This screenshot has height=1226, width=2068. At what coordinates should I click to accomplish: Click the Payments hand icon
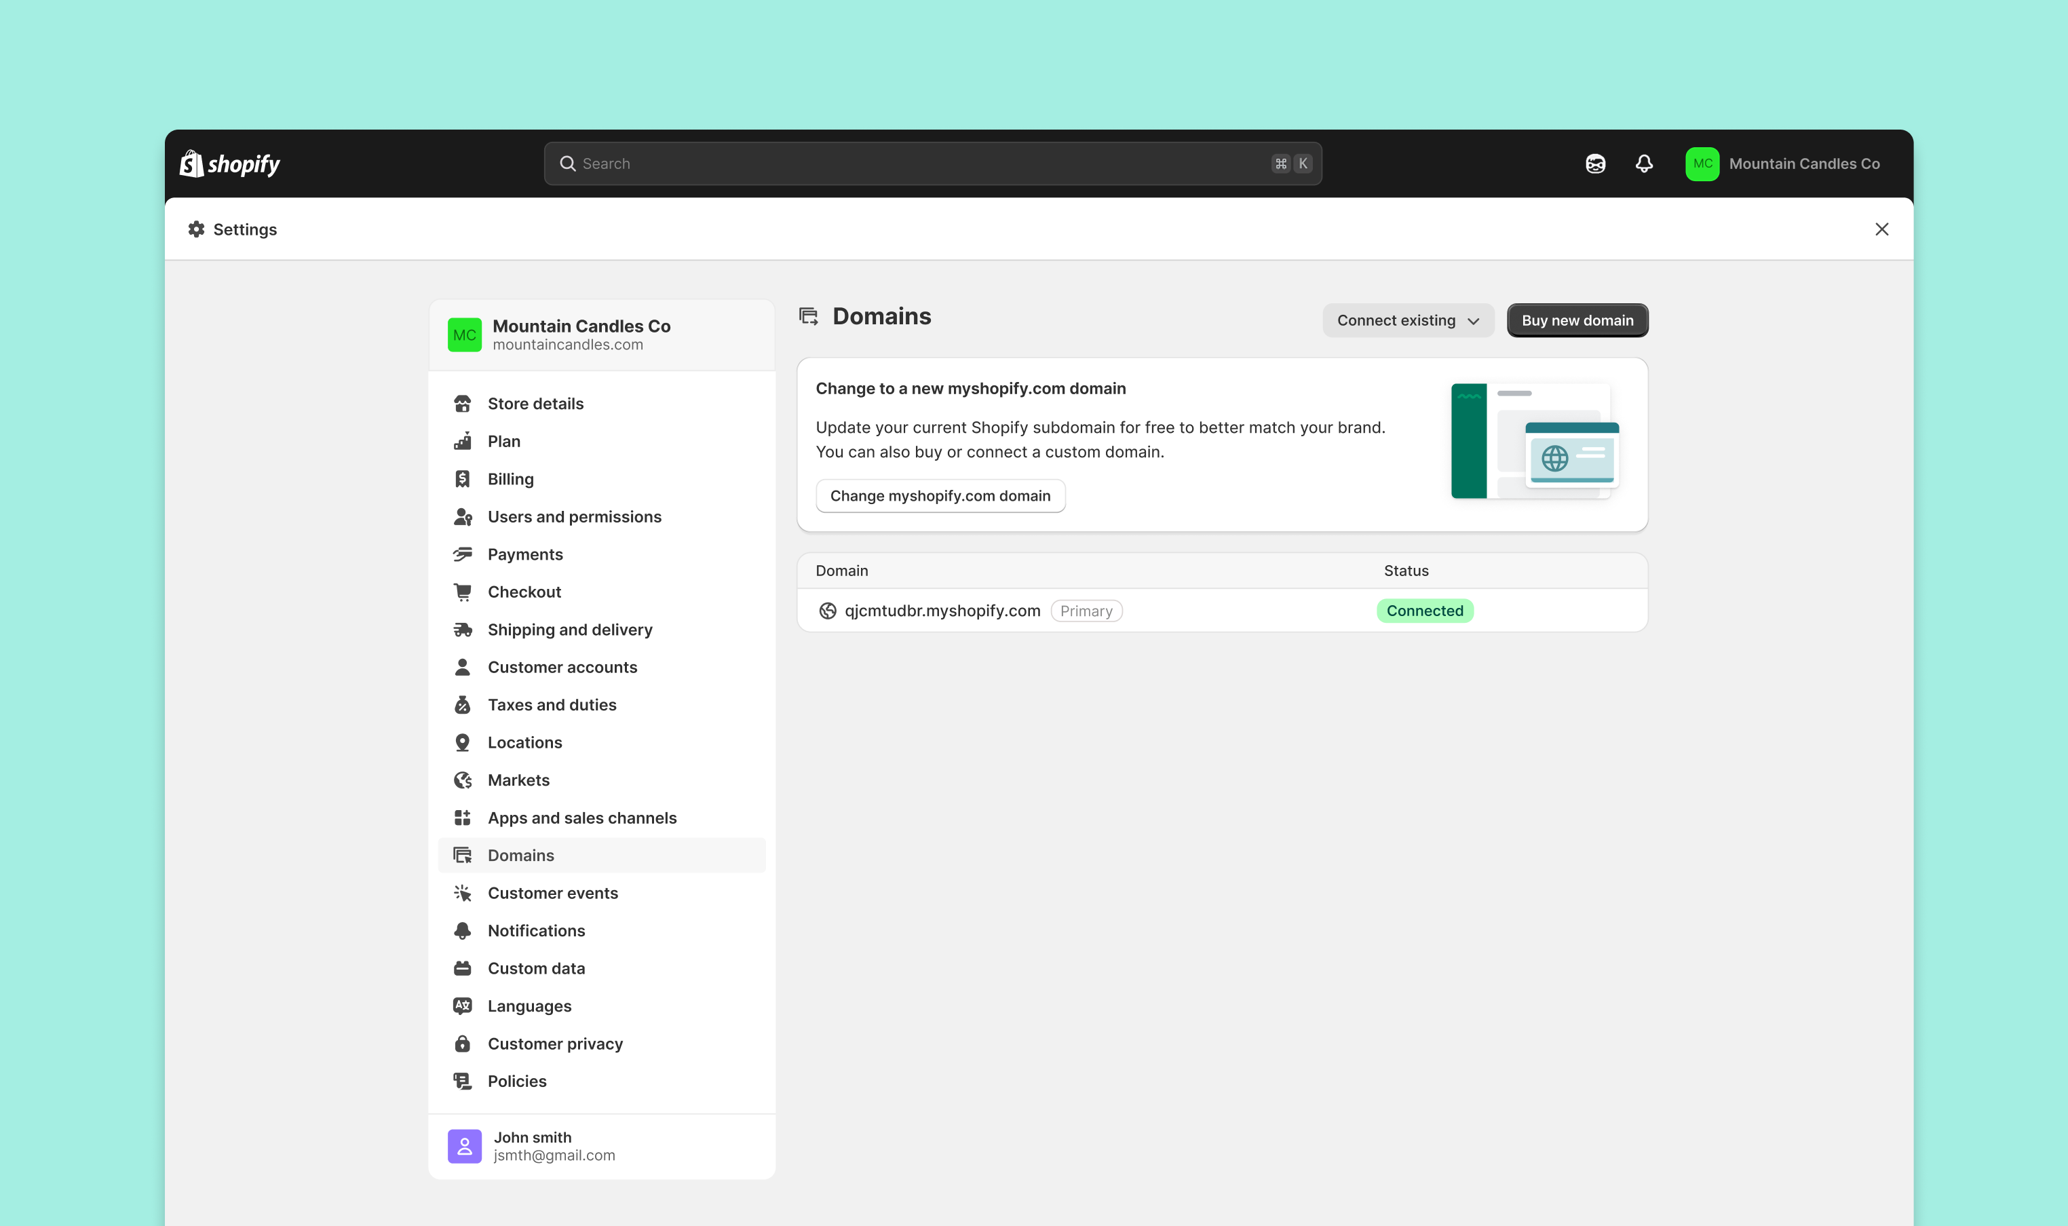pyautogui.click(x=463, y=554)
